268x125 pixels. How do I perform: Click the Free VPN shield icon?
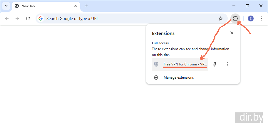point(156,64)
